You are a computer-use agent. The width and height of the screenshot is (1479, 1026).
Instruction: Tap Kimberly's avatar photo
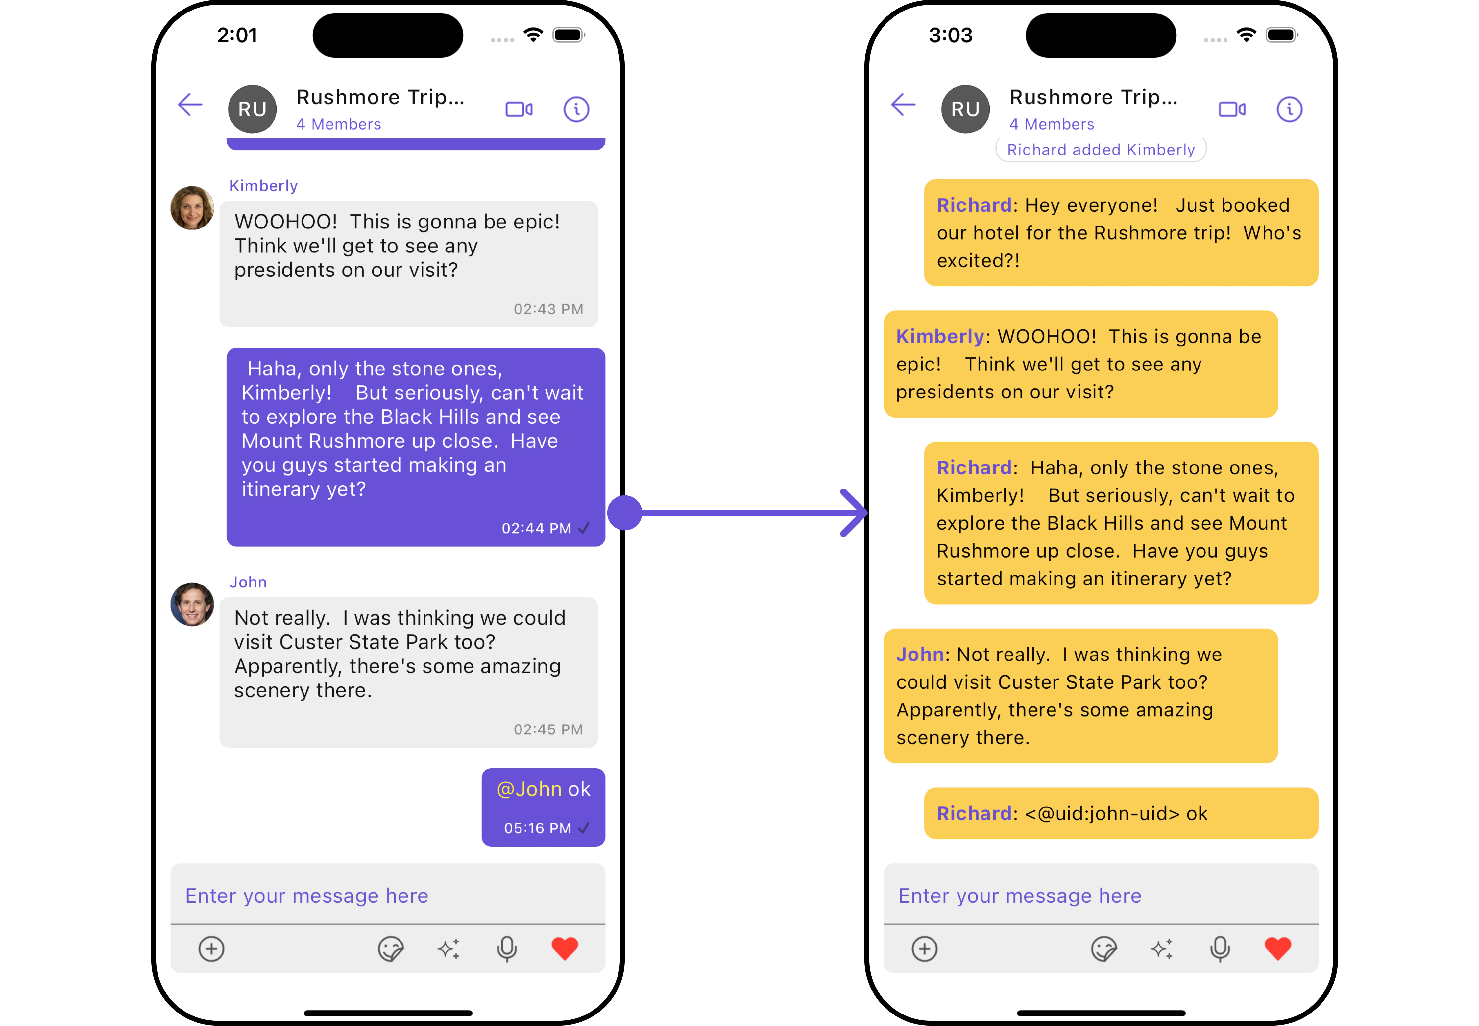[192, 208]
